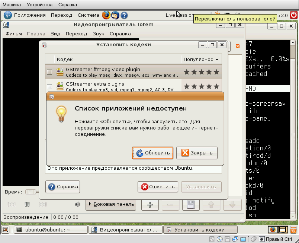Click the Обновить button in the dialog
299x243 pixels.
point(153,153)
